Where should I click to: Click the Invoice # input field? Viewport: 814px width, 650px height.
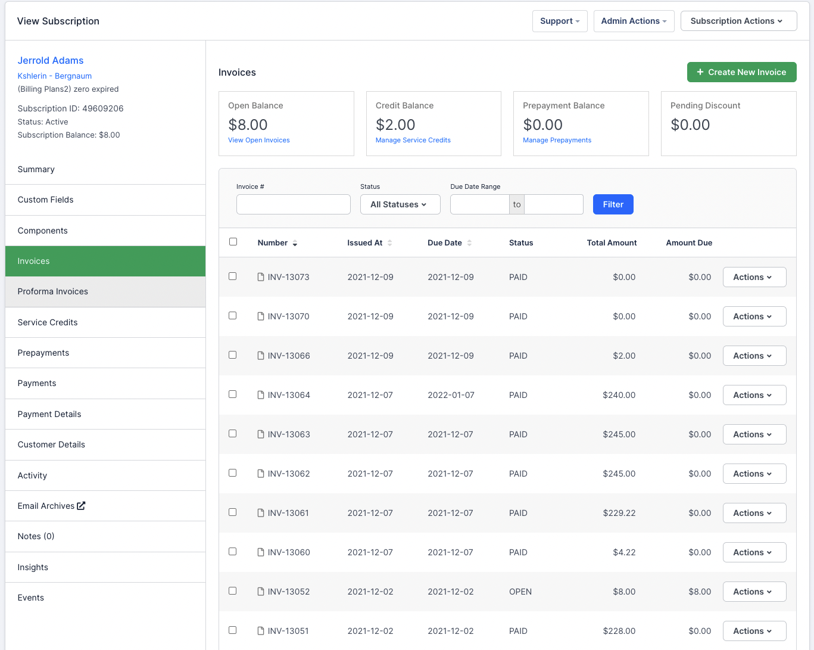(293, 204)
